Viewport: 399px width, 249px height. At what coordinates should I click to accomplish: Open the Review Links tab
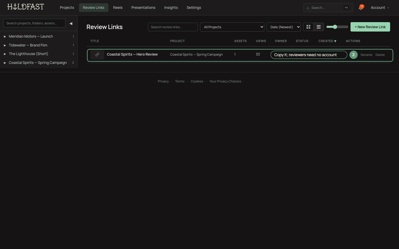click(x=94, y=8)
